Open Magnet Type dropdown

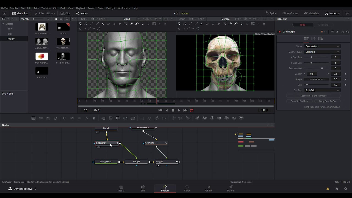[322, 52]
